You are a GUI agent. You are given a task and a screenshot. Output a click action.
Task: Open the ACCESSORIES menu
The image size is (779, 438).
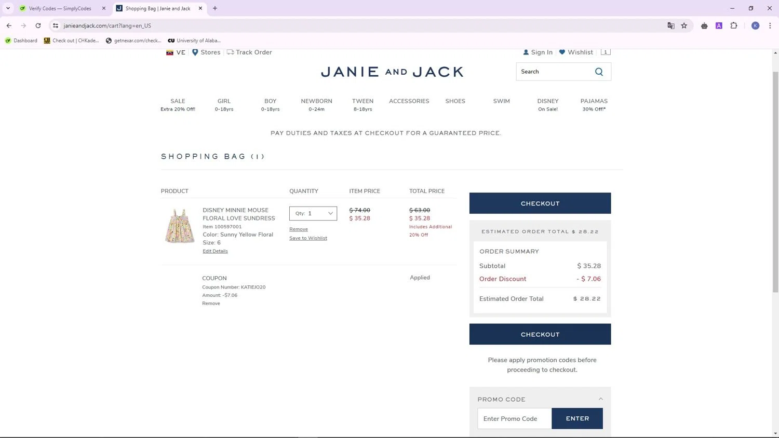(x=409, y=101)
